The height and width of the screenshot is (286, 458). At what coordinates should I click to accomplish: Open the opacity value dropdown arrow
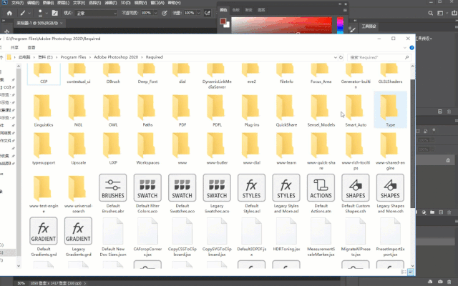[155, 13]
